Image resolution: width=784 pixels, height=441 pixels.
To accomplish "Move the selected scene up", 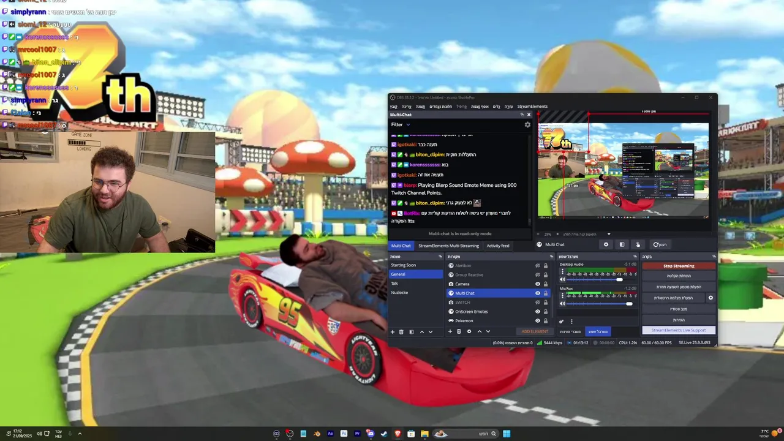I will (x=421, y=332).
